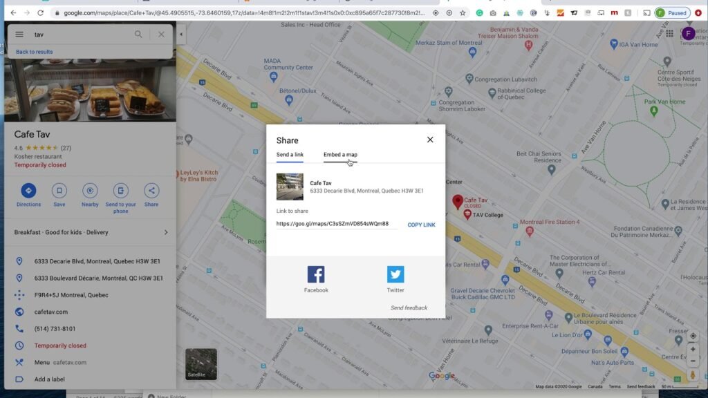Click the 6333 Decarie Blvd address row
708x398 pixels.
pos(91,261)
